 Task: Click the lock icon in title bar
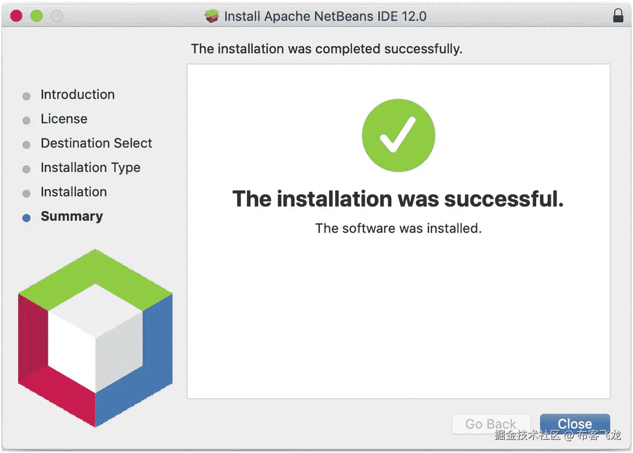[x=618, y=16]
